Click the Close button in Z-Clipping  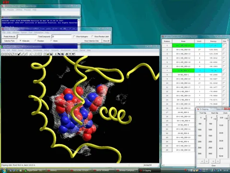tap(213, 165)
